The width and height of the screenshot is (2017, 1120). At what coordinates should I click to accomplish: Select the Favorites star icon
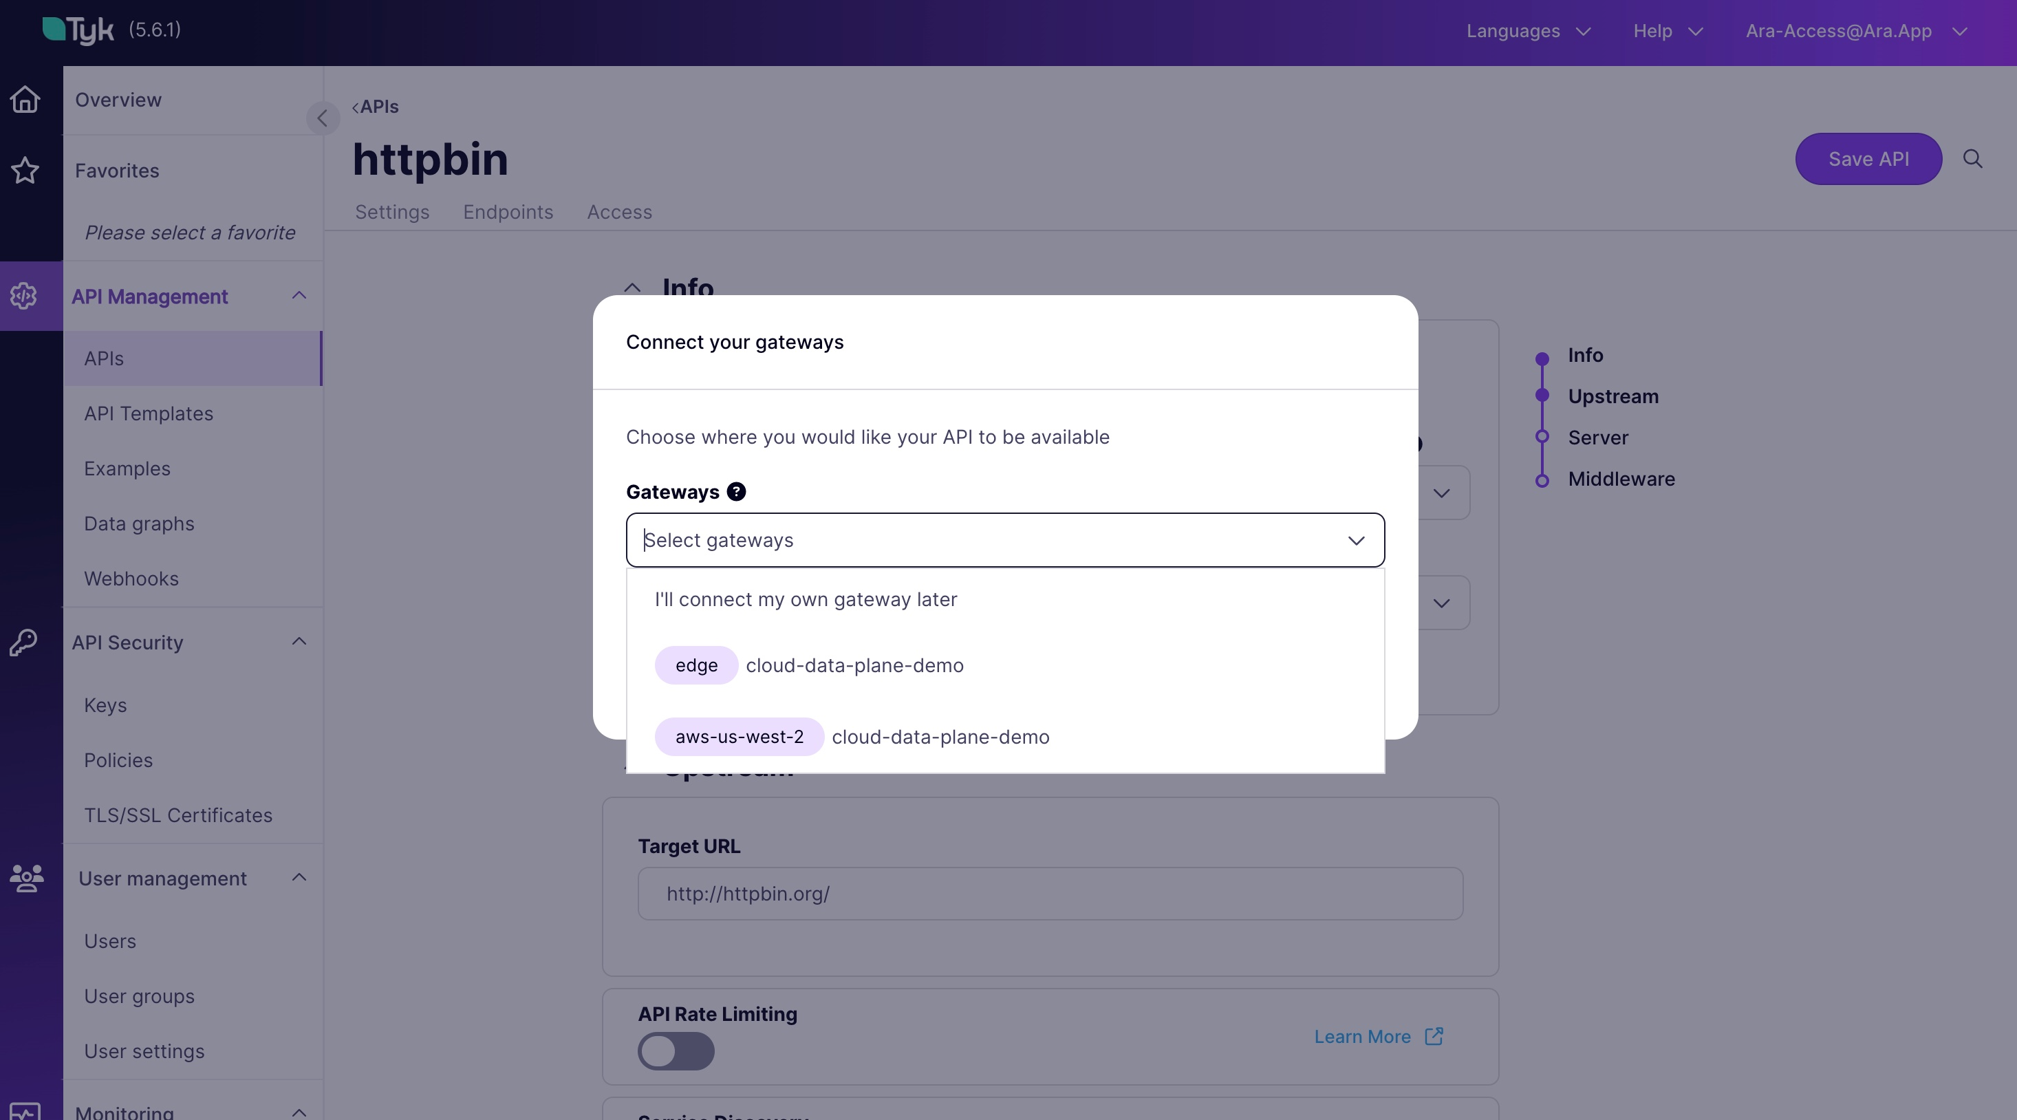pos(24,171)
